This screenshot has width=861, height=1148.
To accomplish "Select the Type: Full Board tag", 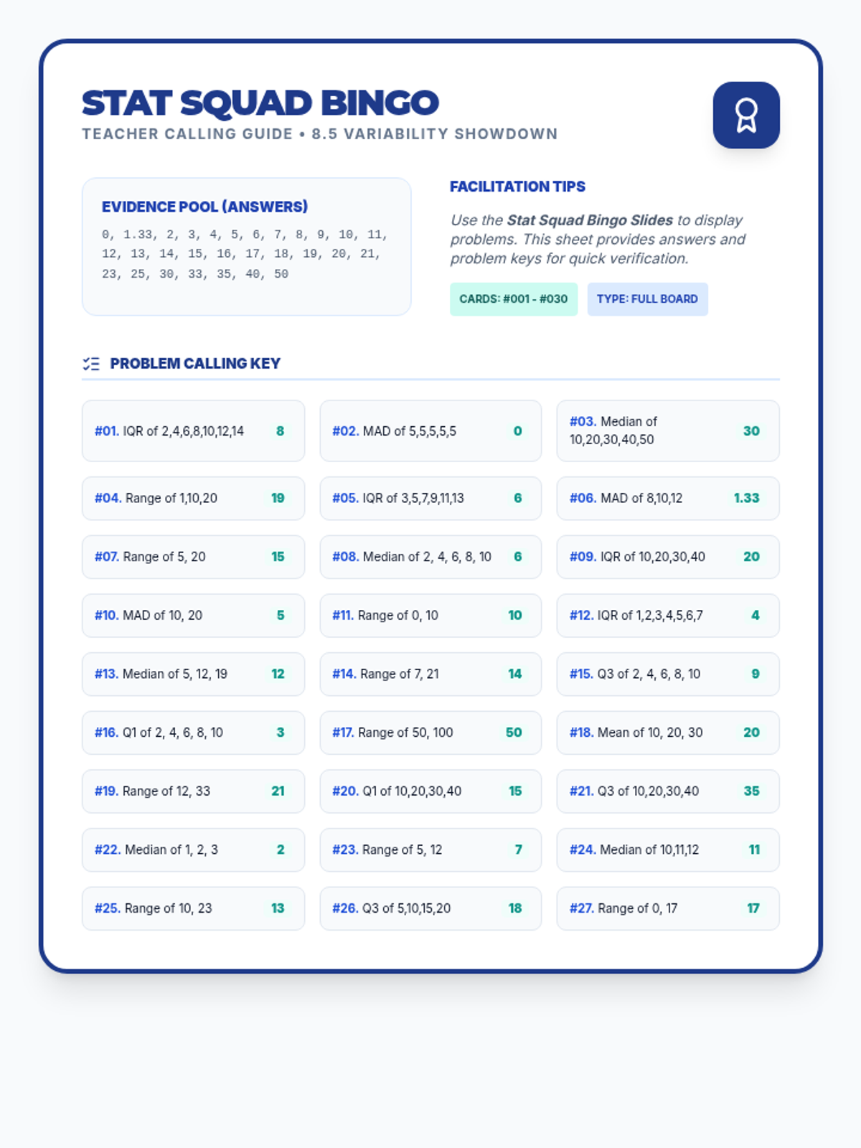I will coord(647,299).
